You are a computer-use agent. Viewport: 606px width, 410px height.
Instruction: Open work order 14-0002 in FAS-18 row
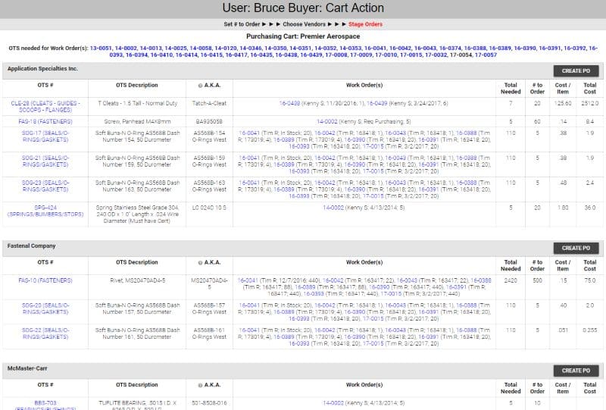327,121
